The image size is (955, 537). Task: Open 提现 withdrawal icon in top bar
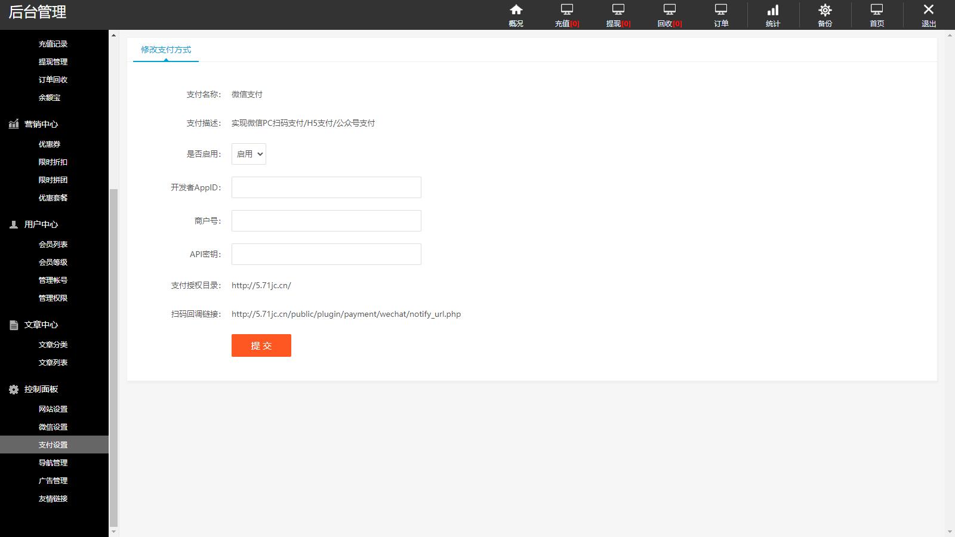click(x=618, y=10)
